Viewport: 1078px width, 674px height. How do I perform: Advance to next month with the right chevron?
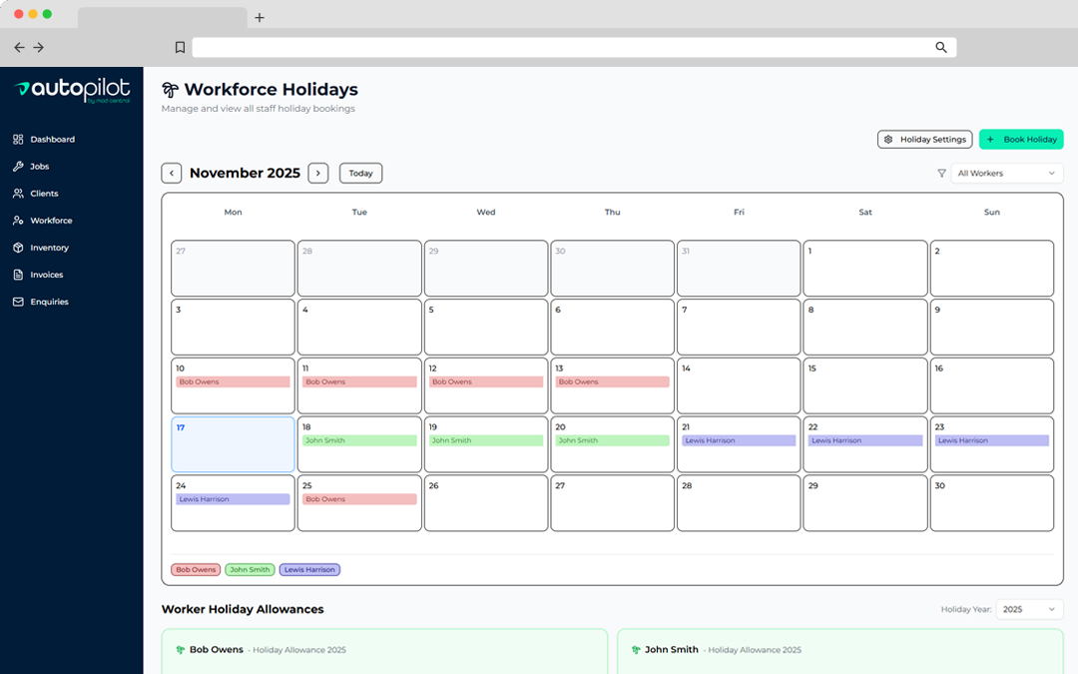(318, 173)
